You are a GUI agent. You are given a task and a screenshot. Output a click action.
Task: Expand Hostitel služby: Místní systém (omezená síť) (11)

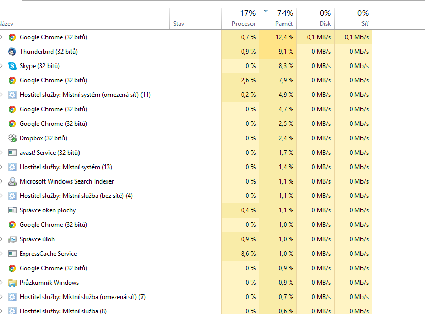tap(2, 95)
